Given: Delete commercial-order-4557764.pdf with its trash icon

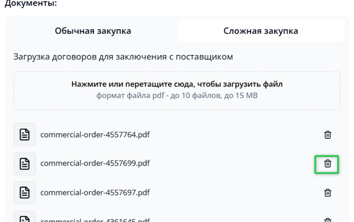Looking at the screenshot, I should pyautogui.click(x=328, y=135).
